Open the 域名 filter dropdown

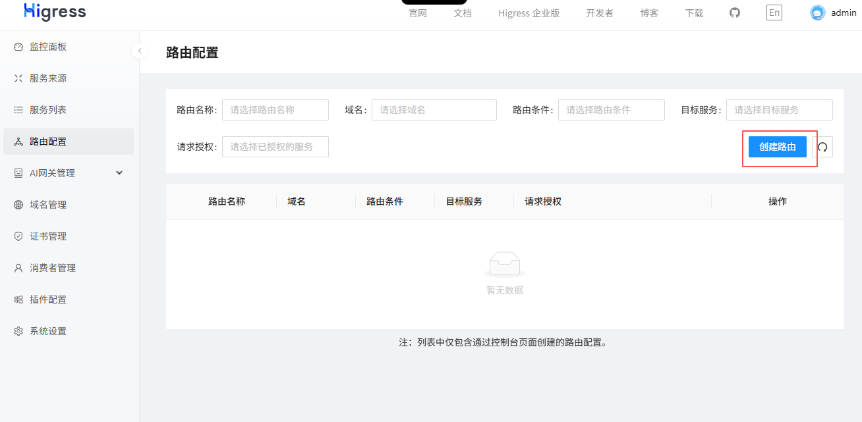(434, 110)
